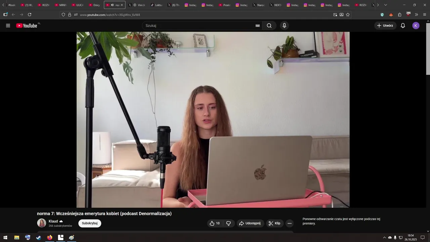Switch to the ULICA YouTube tab
Image resolution: width=430 pixels, height=242 pixels.
tap(78, 5)
